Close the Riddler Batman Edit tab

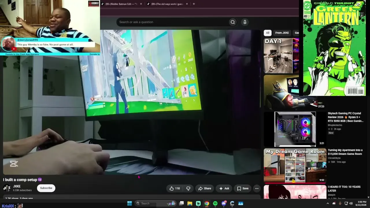coord(141,4)
